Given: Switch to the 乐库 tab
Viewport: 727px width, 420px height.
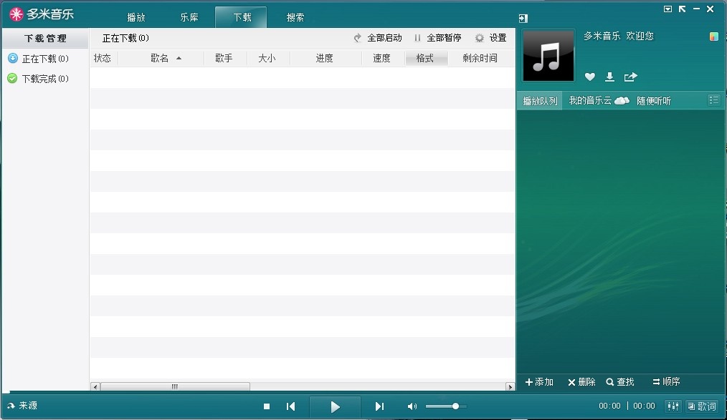Looking at the screenshot, I should tap(189, 17).
